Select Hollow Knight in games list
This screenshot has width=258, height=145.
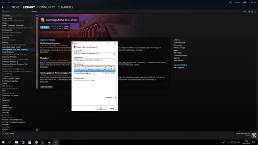7,108
